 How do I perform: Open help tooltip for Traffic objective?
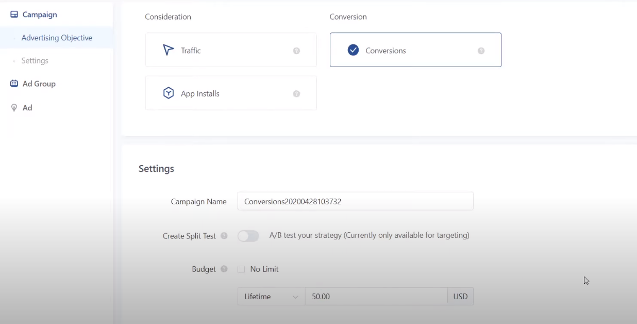pos(296,51)
